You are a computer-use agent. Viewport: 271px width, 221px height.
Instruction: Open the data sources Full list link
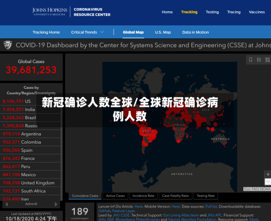coord(211,206)
